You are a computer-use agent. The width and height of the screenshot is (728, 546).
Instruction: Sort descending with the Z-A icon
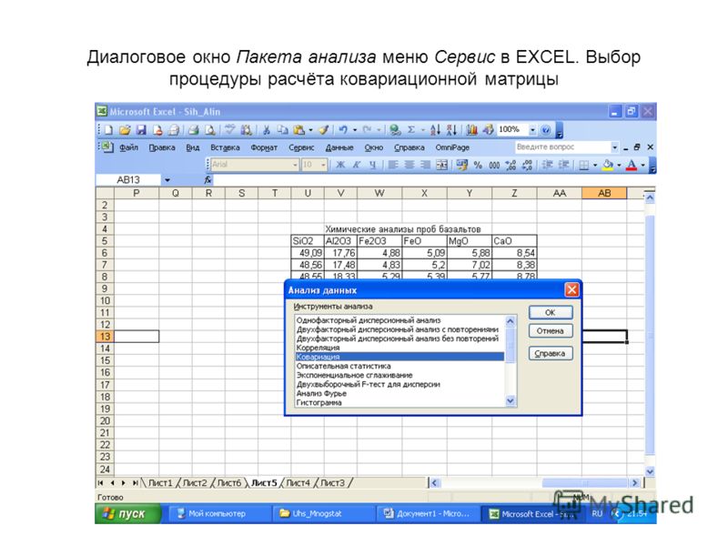451,130
